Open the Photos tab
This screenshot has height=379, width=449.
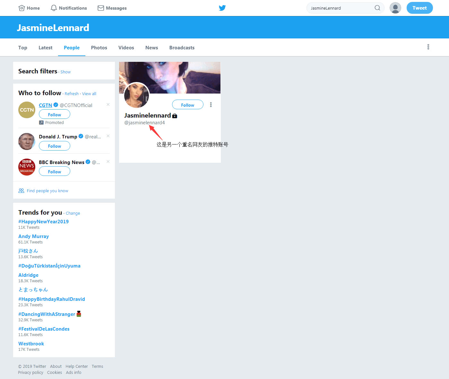pos(99,47)
